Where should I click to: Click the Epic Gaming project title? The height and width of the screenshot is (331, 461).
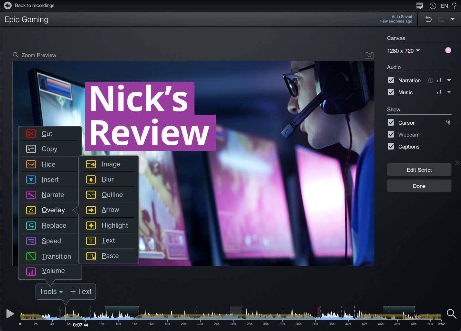[x=26, y=19]
